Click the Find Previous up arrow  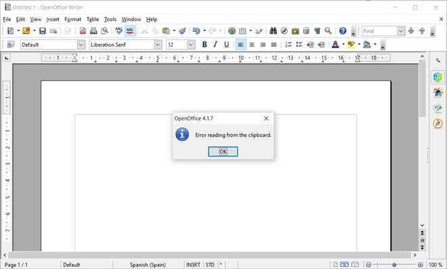[x=422, y=30]
